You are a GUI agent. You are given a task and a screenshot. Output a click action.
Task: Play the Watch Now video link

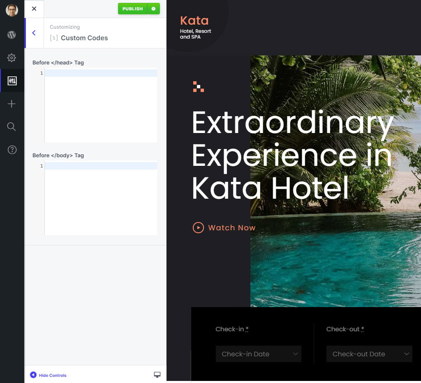click(224, 227)
